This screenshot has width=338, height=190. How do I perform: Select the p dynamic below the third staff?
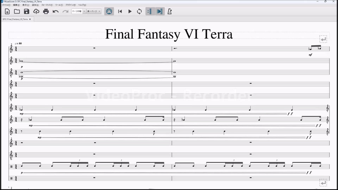click(x=22, y=79)
